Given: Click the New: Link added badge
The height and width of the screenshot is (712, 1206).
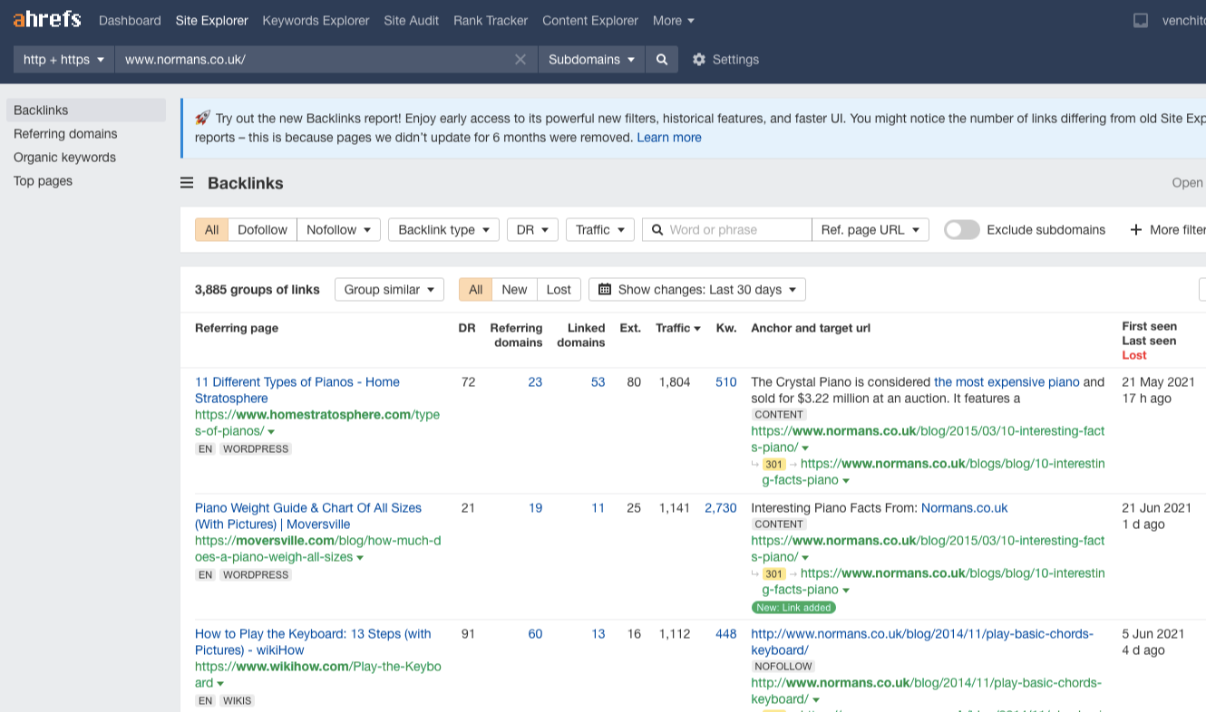Looking at the screenshot, I should (793, 608).
